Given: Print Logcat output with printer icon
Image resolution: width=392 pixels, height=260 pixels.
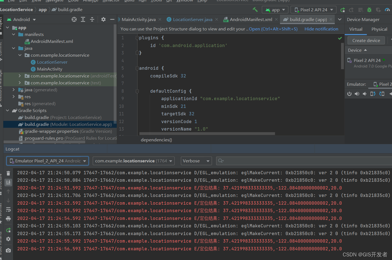Looking at the screenshot, I should tap(8, 219).
